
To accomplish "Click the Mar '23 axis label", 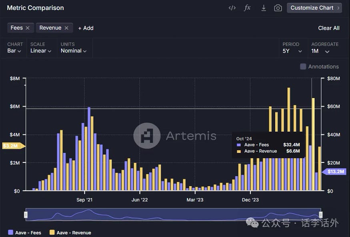I will coord(195,200).
